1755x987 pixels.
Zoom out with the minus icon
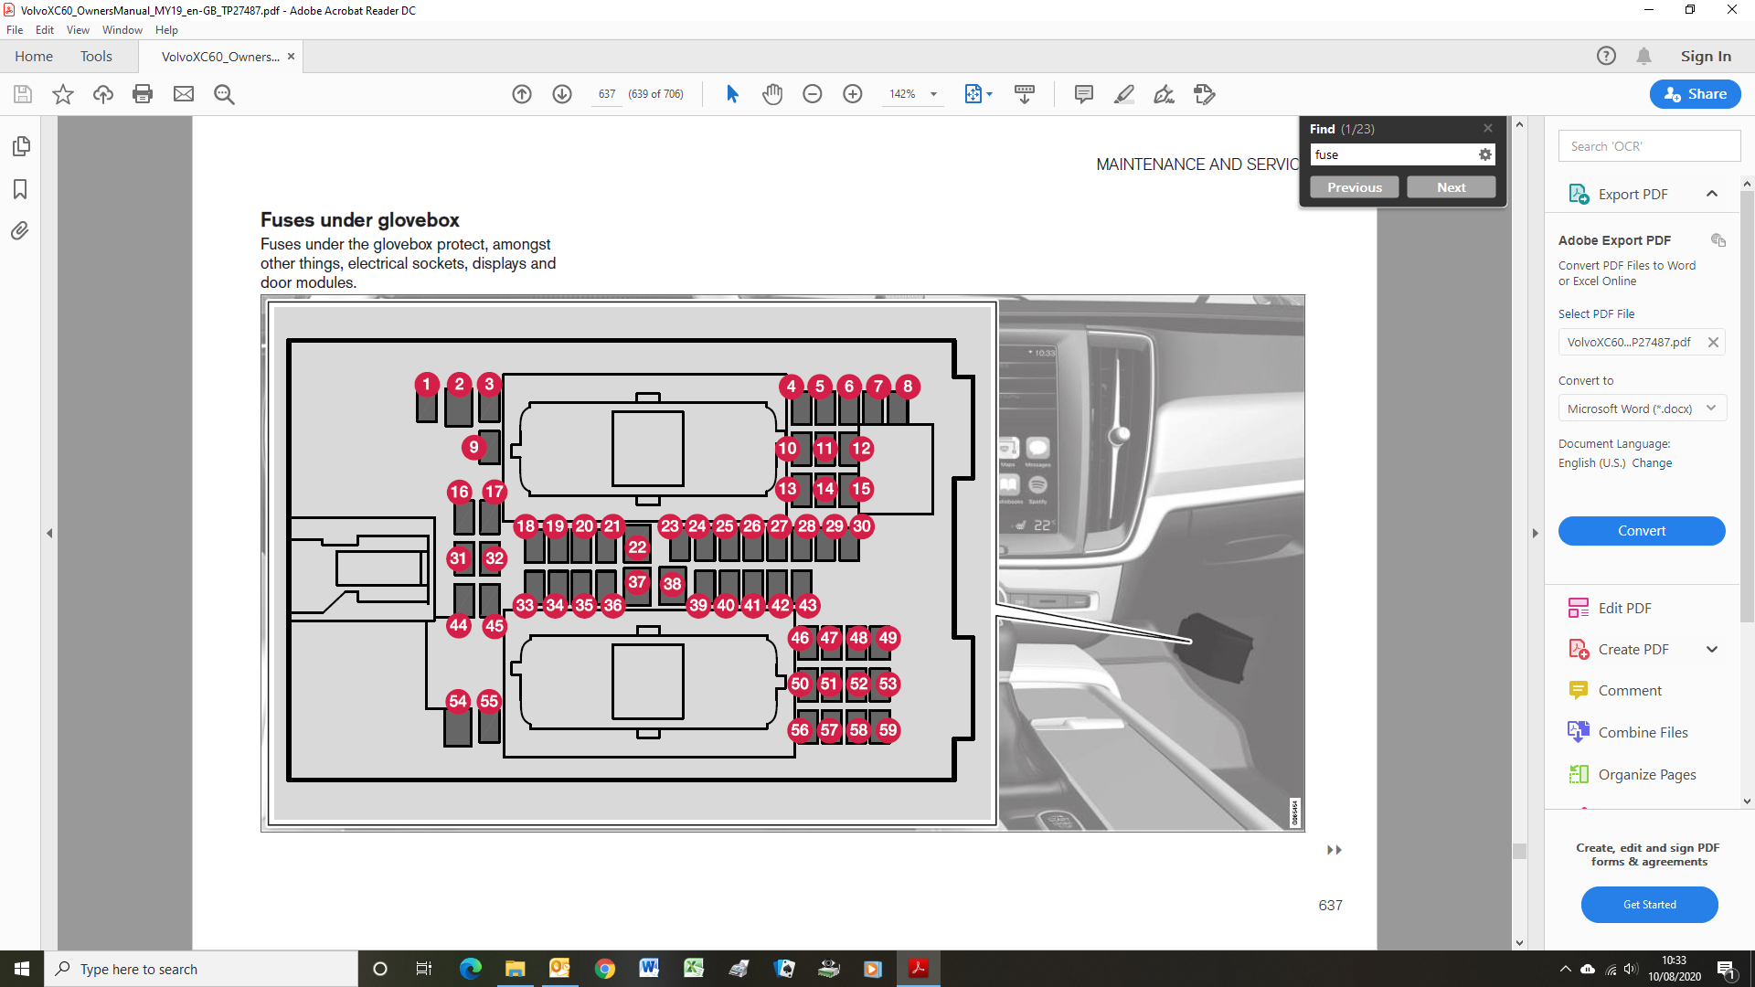click(813, 94)
